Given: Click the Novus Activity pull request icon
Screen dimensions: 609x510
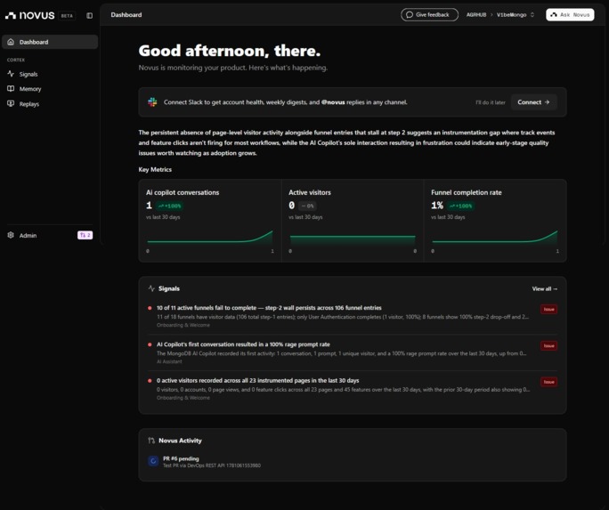Looking at the screenshot, I should [151, 441].
